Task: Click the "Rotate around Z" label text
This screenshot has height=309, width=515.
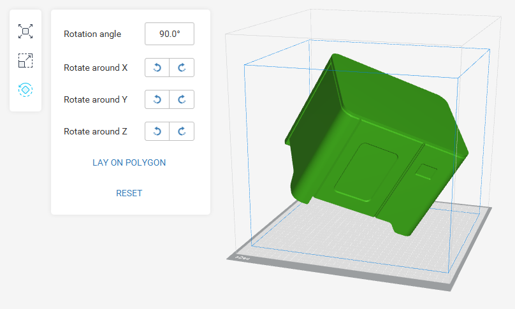Action: tap(96, 131)
